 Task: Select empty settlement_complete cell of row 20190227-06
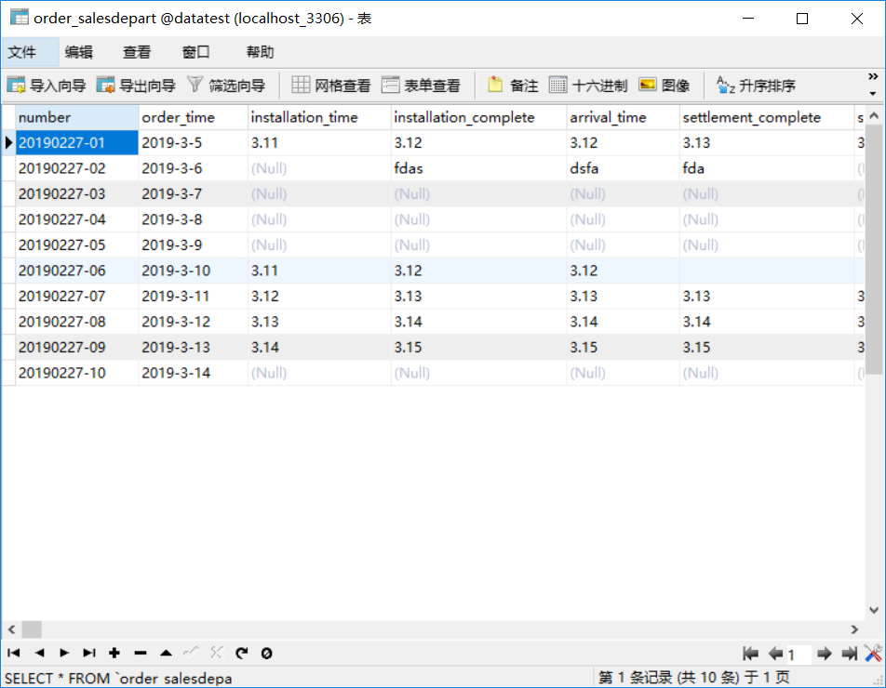click(x=766, y=271)
